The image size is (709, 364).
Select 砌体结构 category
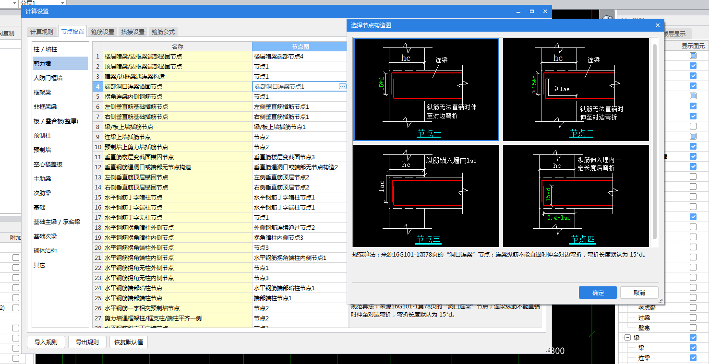[60, 250]
